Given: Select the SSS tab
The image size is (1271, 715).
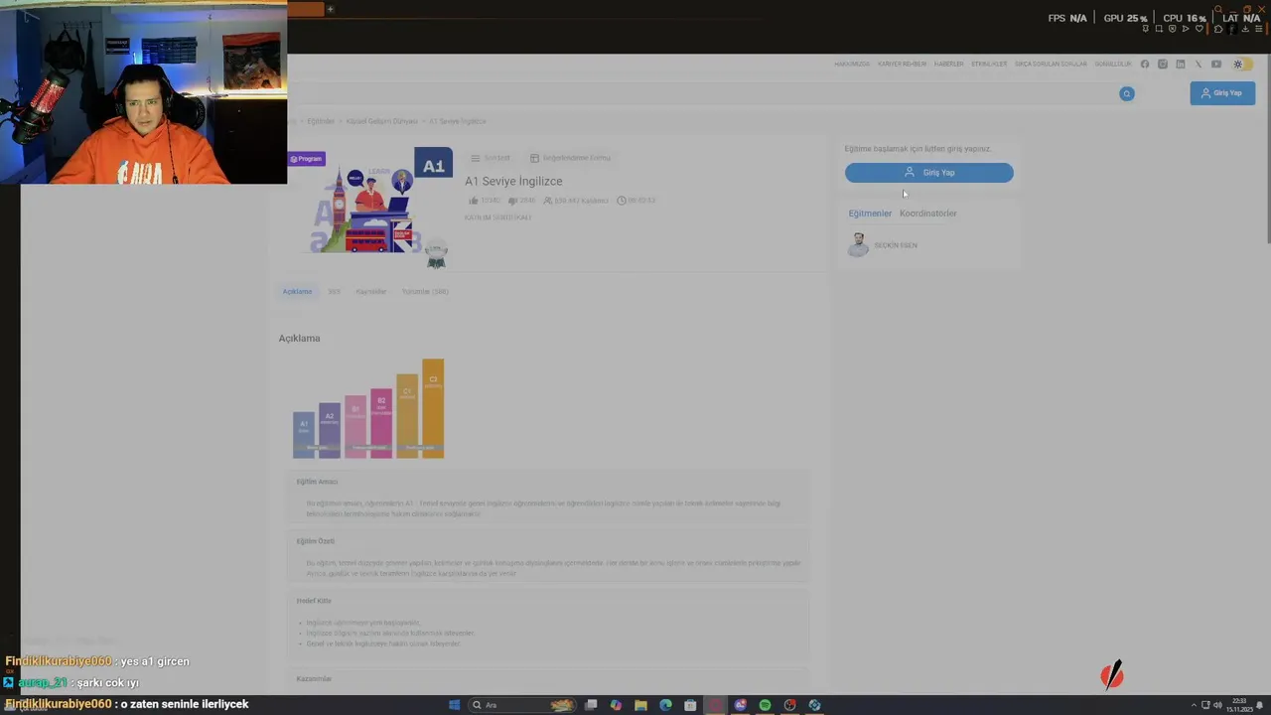Looking at the screenshot, I should 334,292.
